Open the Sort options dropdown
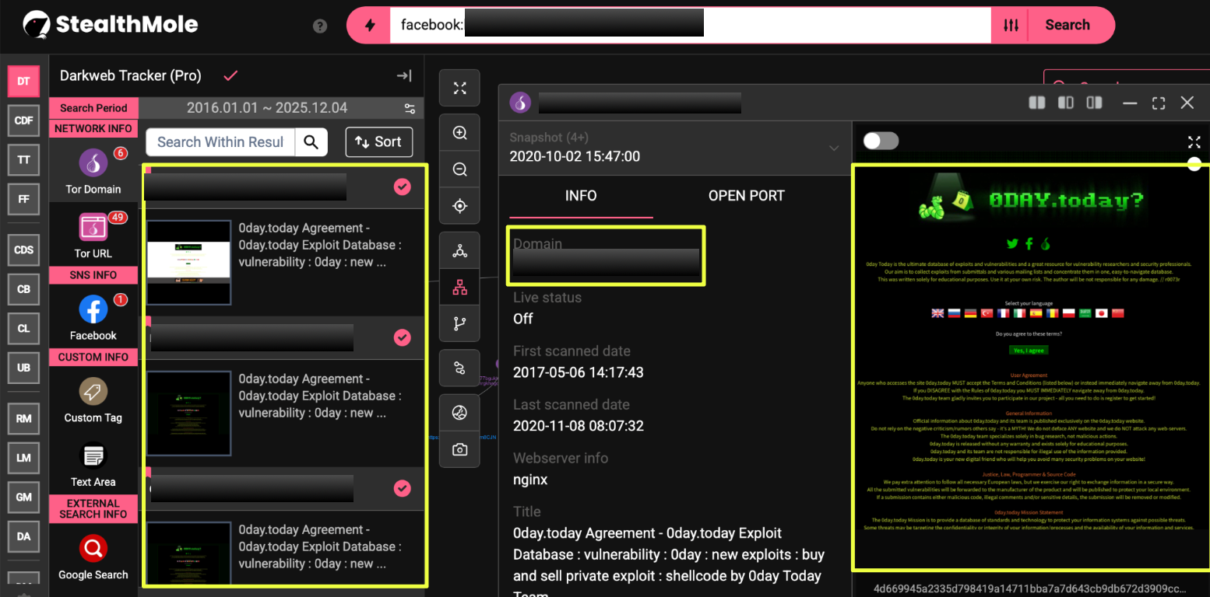 point(378,141)
